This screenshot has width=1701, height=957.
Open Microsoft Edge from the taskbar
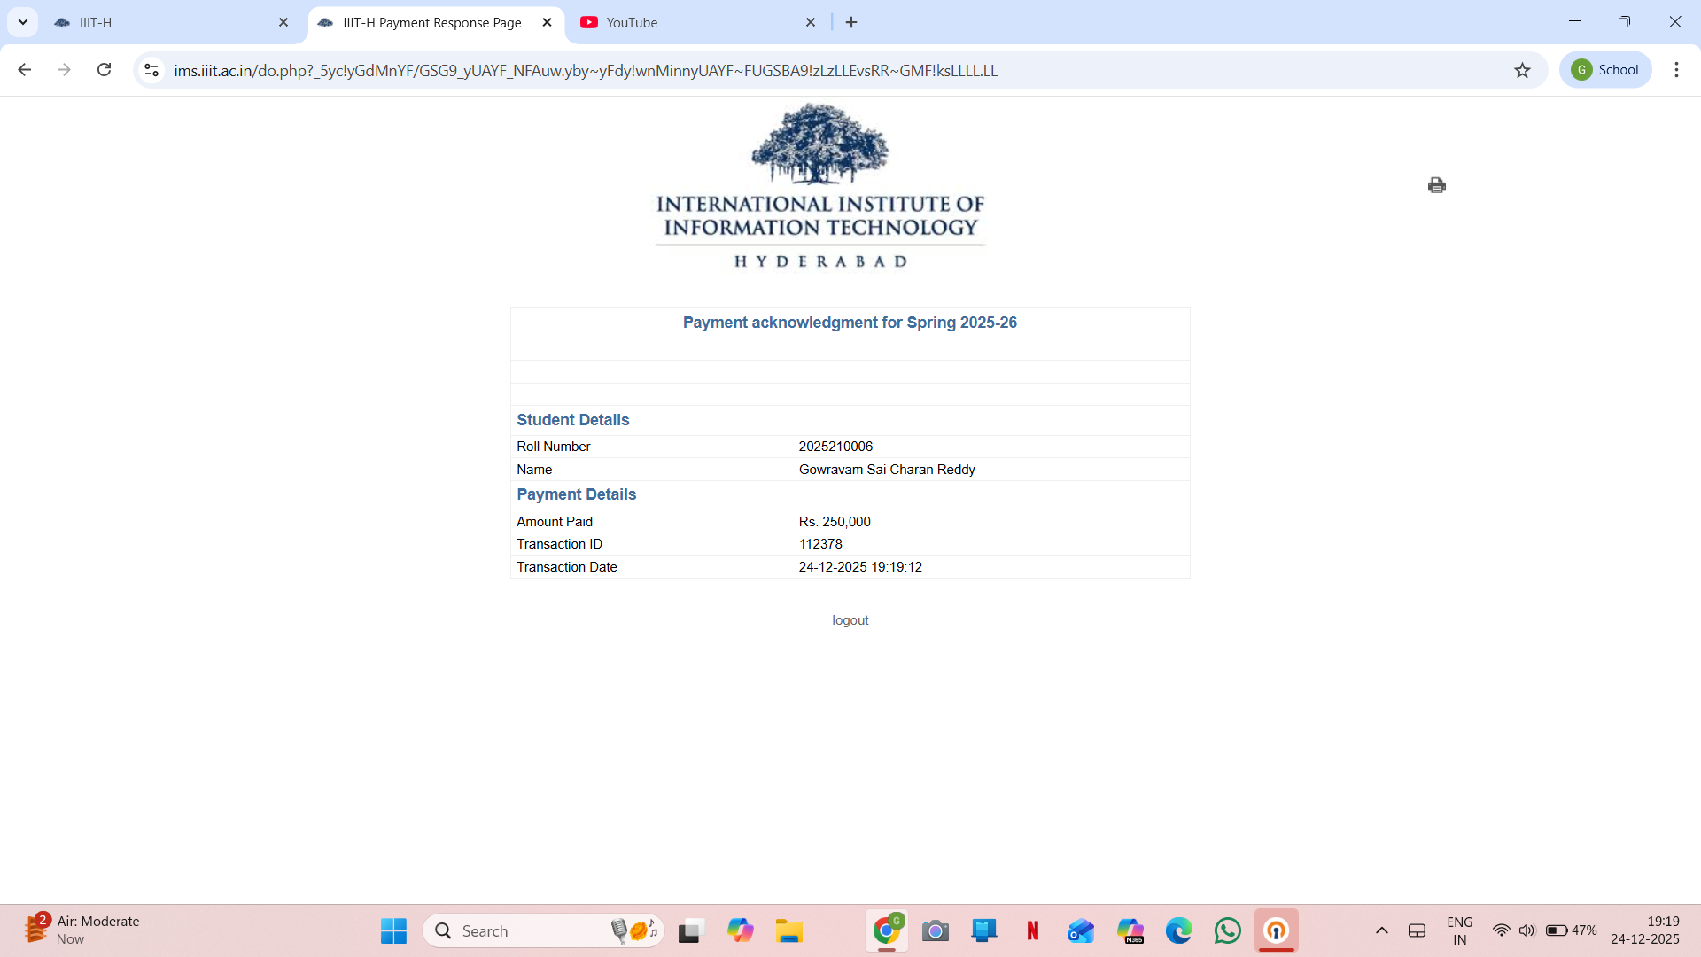pos(1178,930)
